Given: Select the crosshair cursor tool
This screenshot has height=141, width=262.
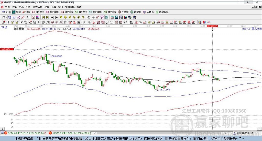Looking at the screenshot, I should click(x=93, y=17).
